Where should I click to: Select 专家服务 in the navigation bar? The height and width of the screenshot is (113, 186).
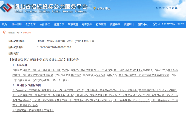[87, 24]
